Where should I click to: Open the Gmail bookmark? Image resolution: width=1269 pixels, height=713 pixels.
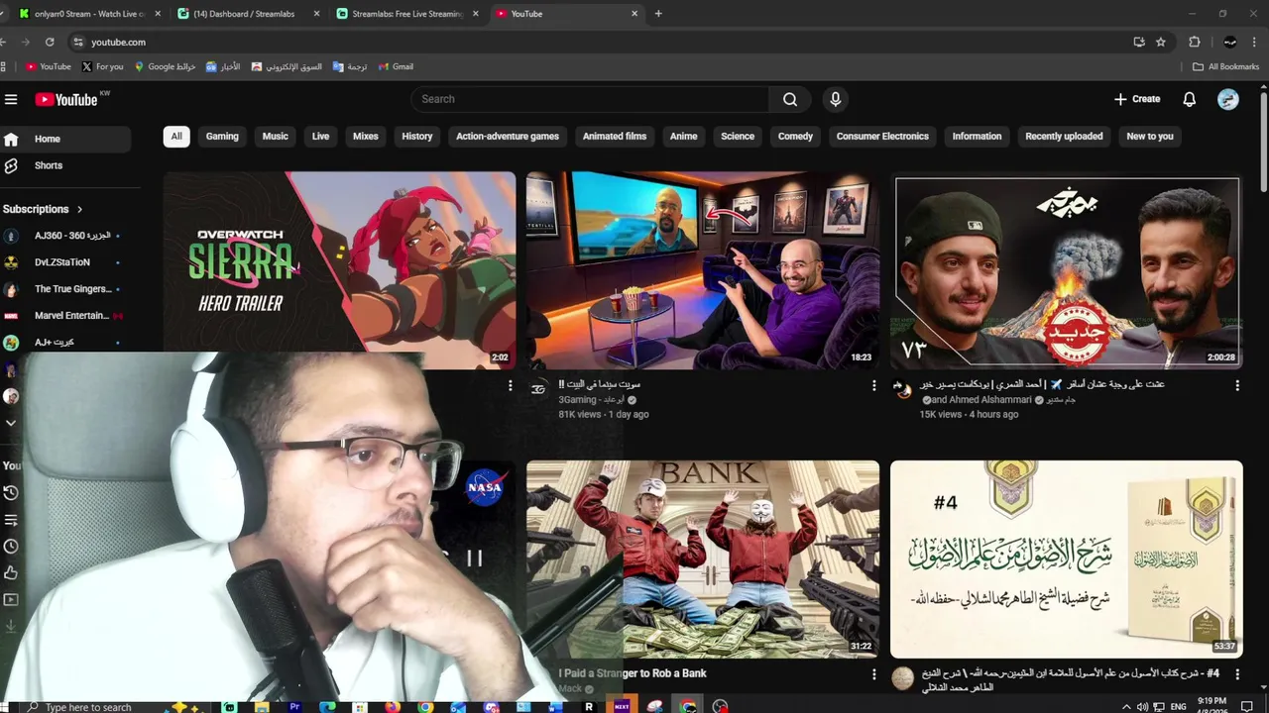396,66
